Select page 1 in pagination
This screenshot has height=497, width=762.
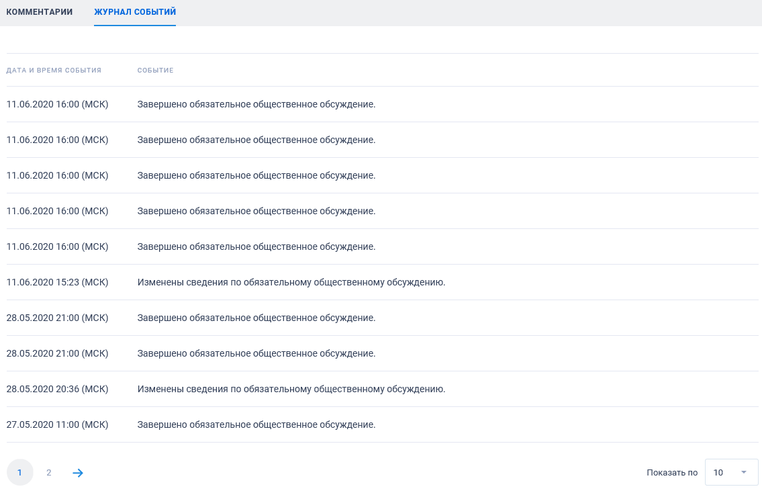[x=20, y=472]
